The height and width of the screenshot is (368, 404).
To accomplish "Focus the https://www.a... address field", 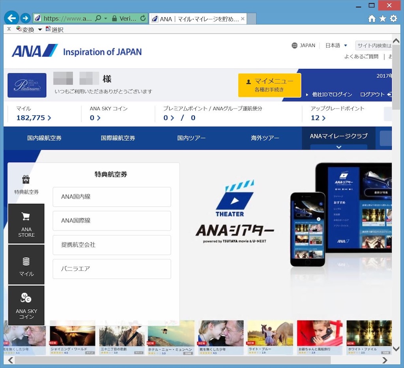I will tap(67, 18).
